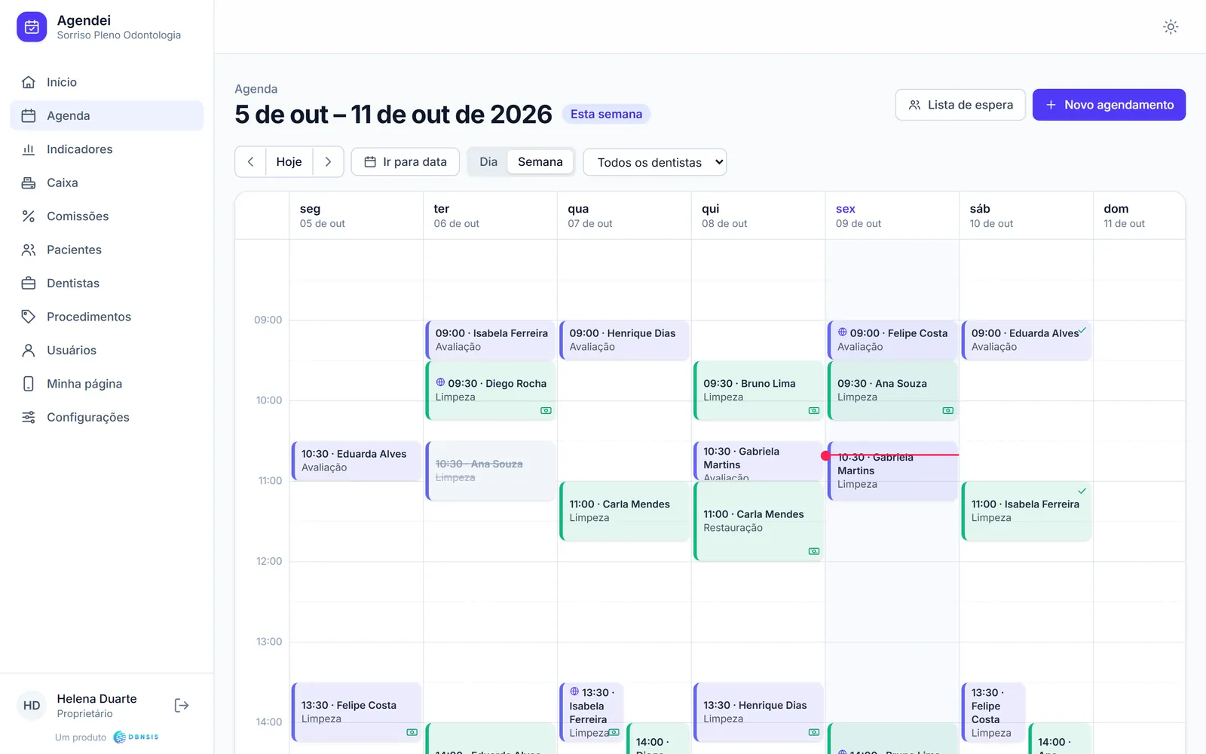Screen dimensions: 1206x754
Task: Expand Todos os dentistas dropdown
Action: tap(655, 162)
